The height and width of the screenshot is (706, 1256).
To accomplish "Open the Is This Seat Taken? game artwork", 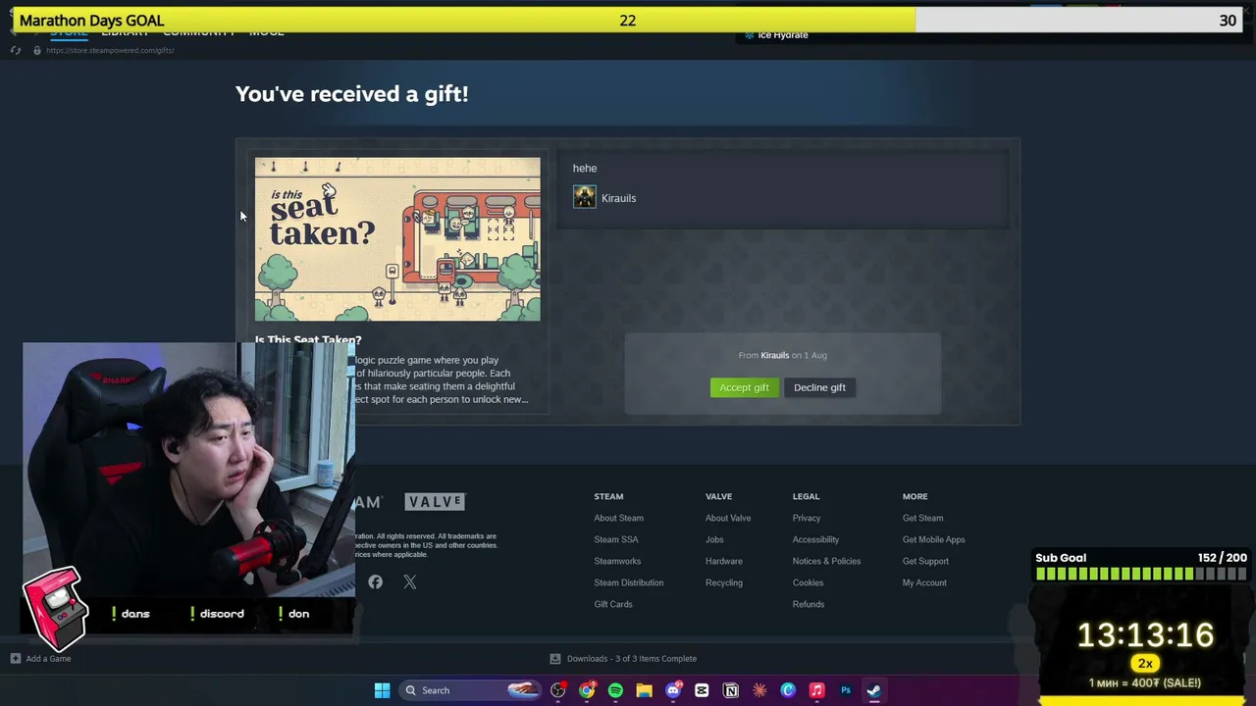I will click(x=397, y=239).
